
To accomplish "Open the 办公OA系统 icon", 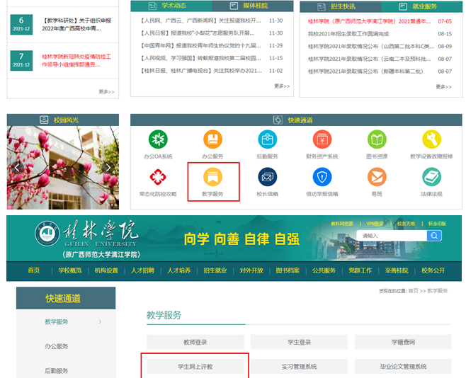I will click(x=158, y=139).
